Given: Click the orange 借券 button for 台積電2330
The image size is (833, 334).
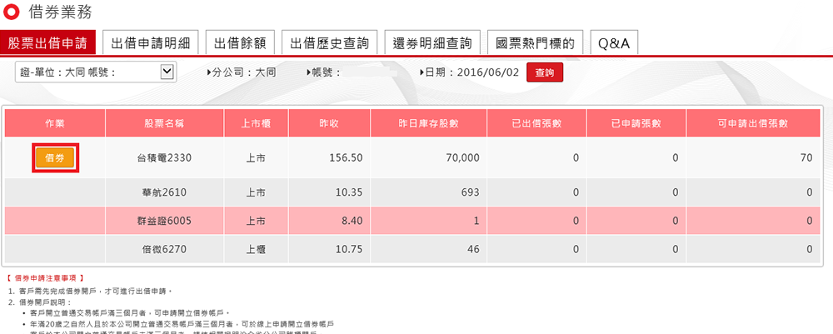Looking at the screenshot, I should 56,157.
